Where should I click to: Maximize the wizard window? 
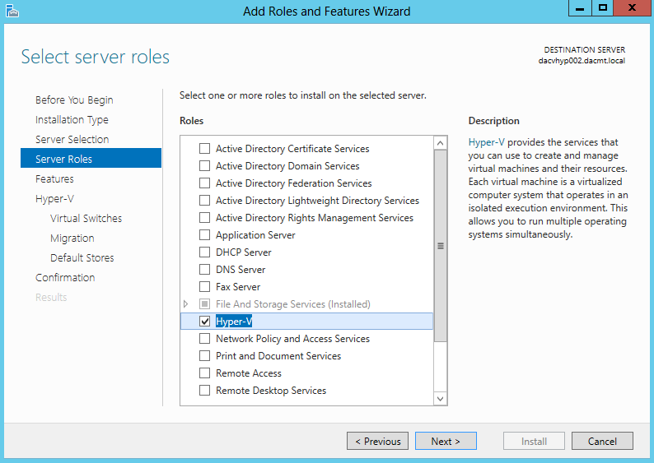click(603, 8)
